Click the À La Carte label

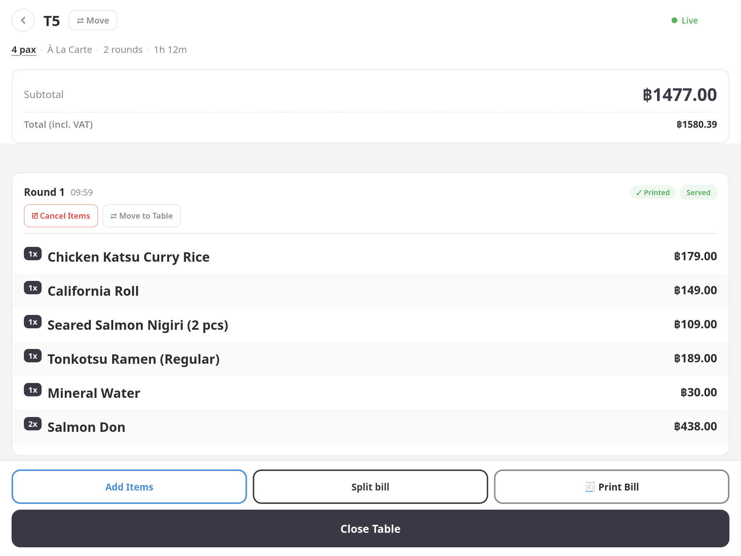[69, 49]
